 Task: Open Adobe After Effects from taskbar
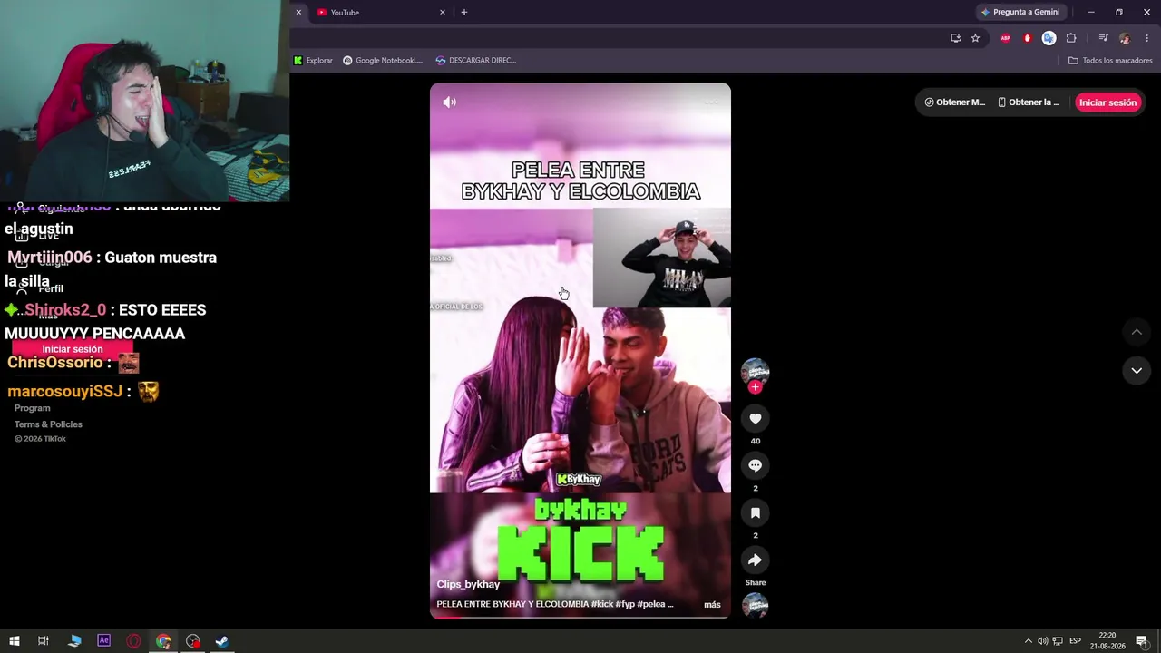pyautogui.click(x=103, y=641)
